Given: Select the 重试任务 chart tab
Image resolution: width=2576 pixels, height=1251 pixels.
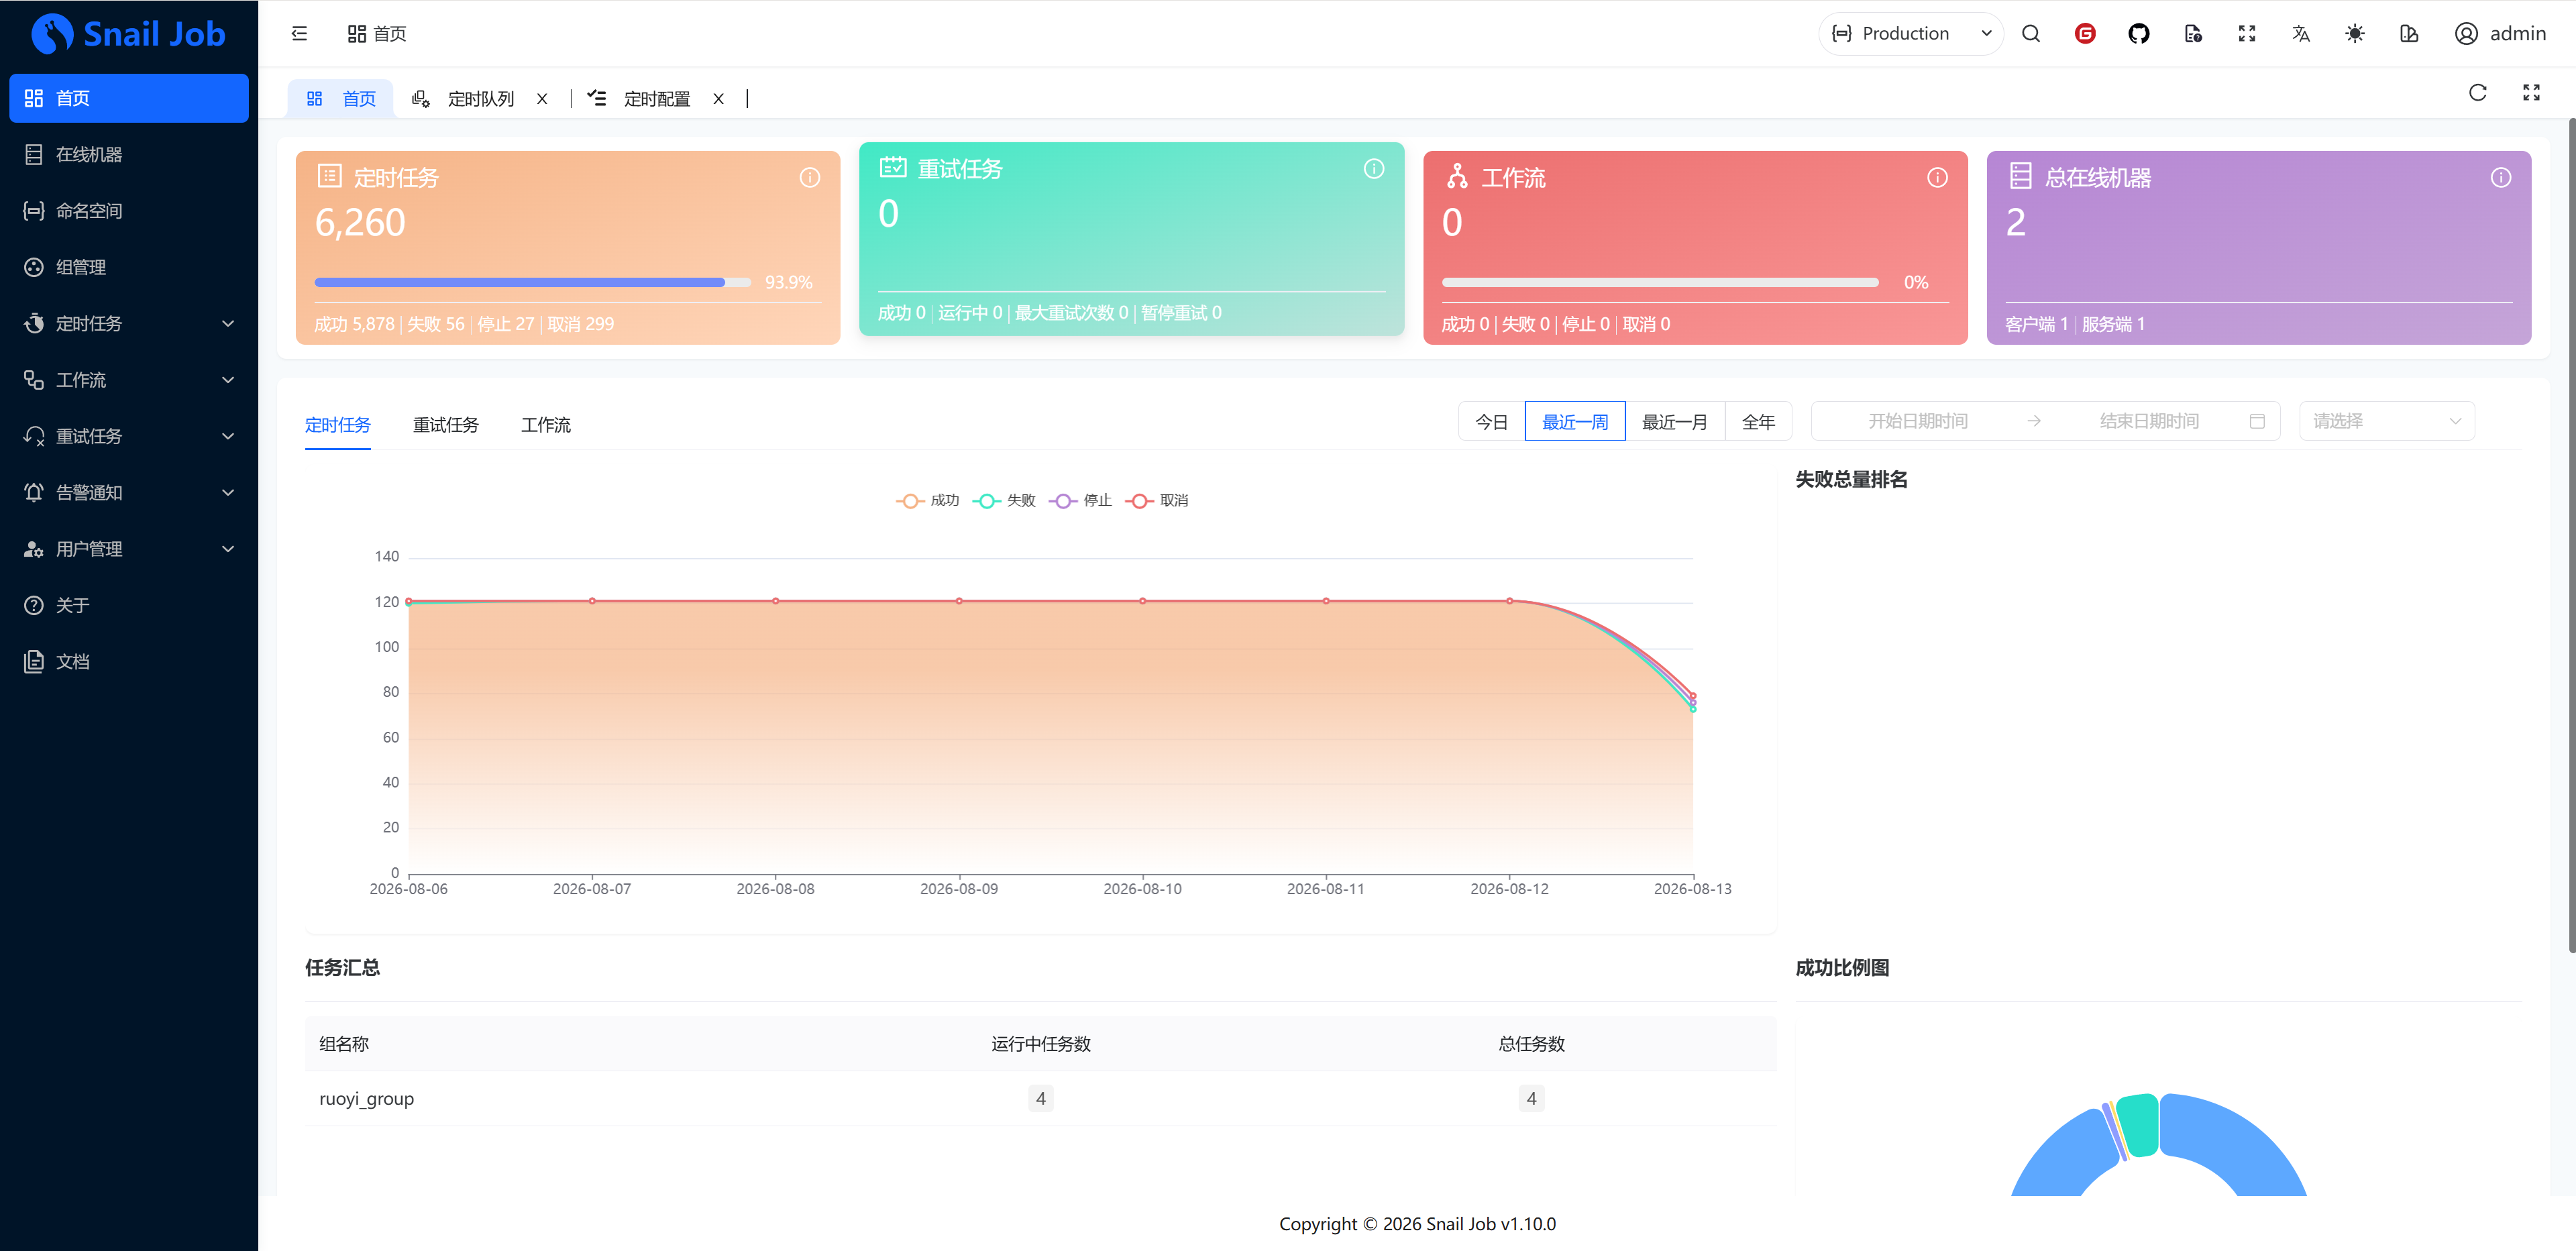Looking at the screenshot, I should (x=446, y=425).
